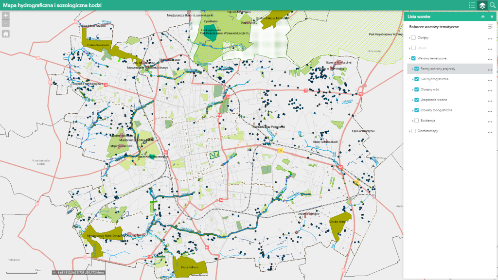Open the legend panel icon
498x280 pixels.
pyautogui.click(x=471, y=5)
